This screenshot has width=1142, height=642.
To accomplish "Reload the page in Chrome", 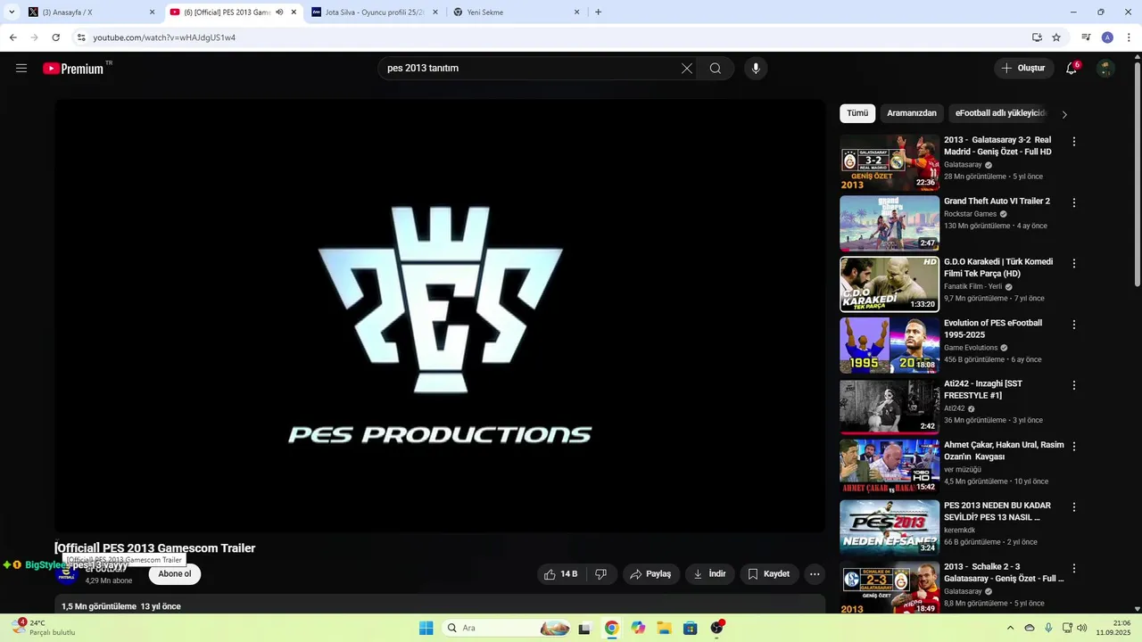I will 55,37.
